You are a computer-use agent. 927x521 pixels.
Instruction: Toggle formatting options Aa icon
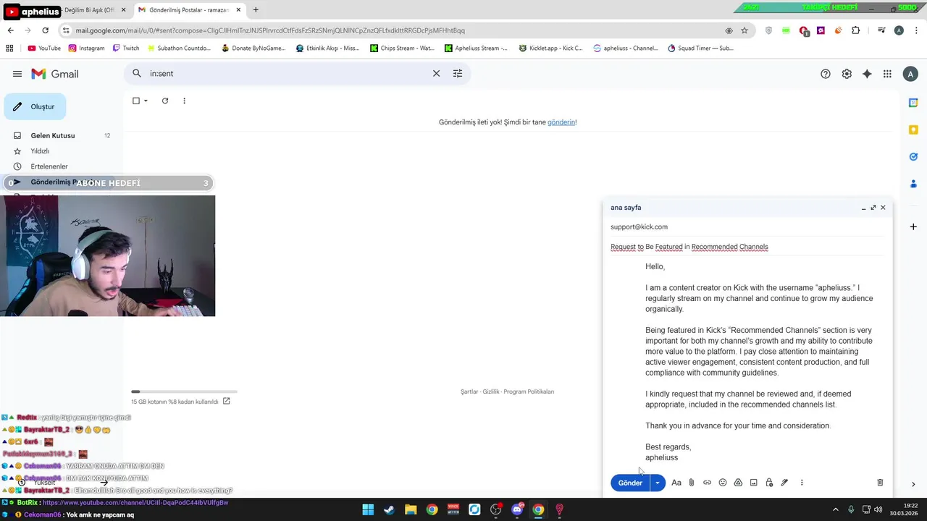(x=676, y=483)
